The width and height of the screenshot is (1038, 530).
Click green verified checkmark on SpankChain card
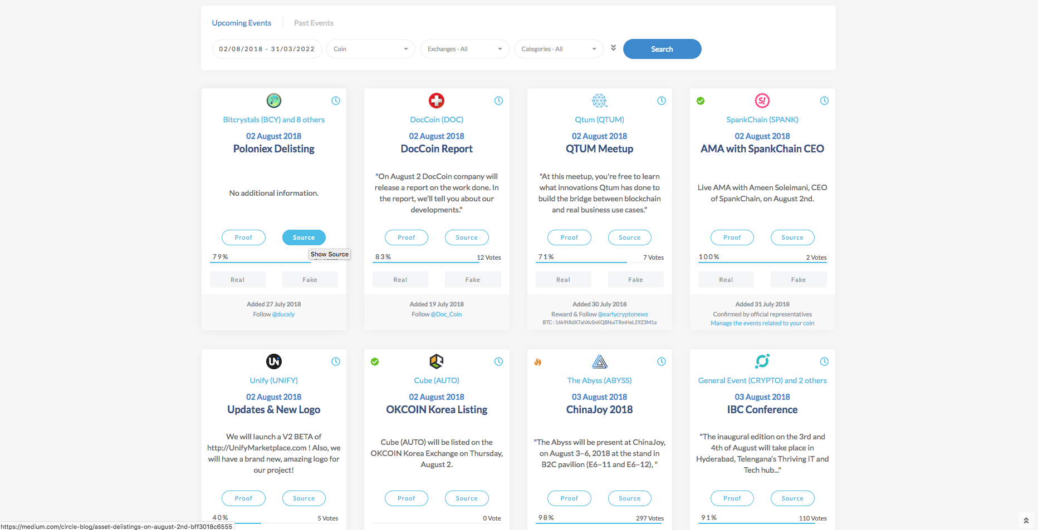click(701, 101)
